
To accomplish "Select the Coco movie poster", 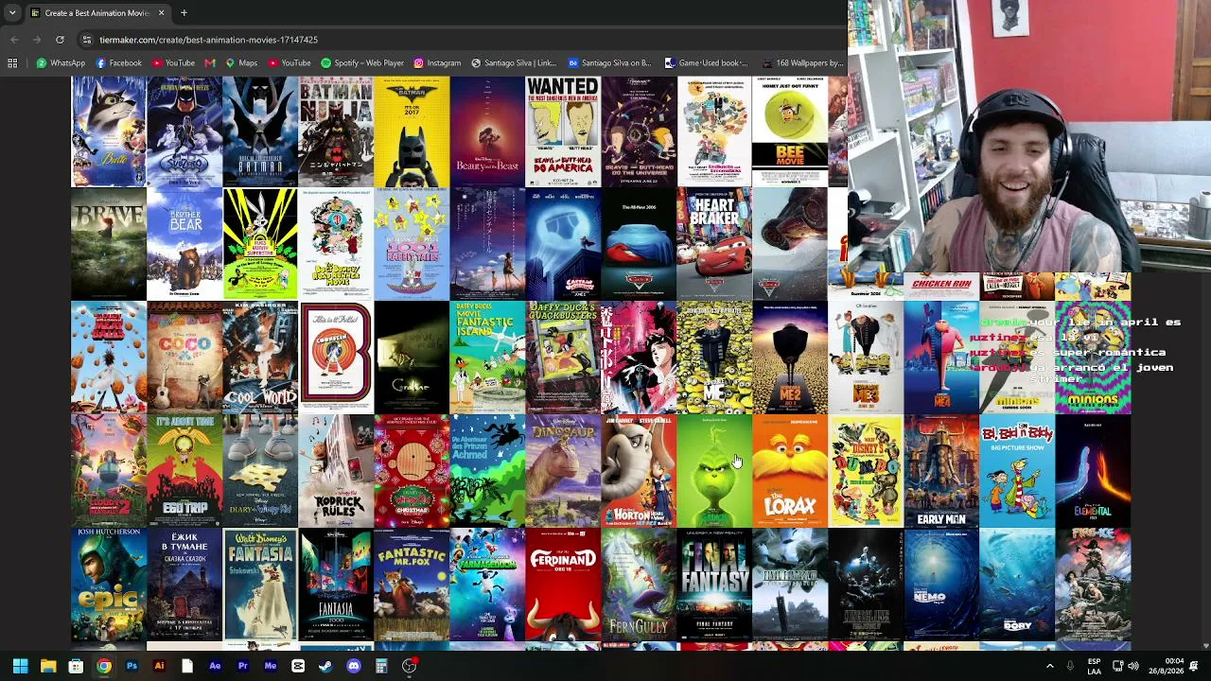I will 184,358.
